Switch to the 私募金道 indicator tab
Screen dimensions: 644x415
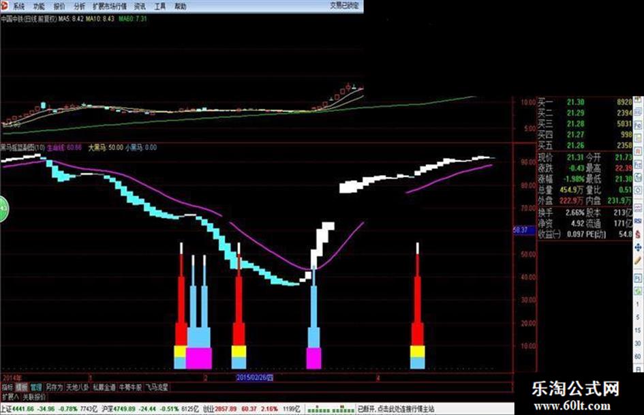click(x=104, y=387)
